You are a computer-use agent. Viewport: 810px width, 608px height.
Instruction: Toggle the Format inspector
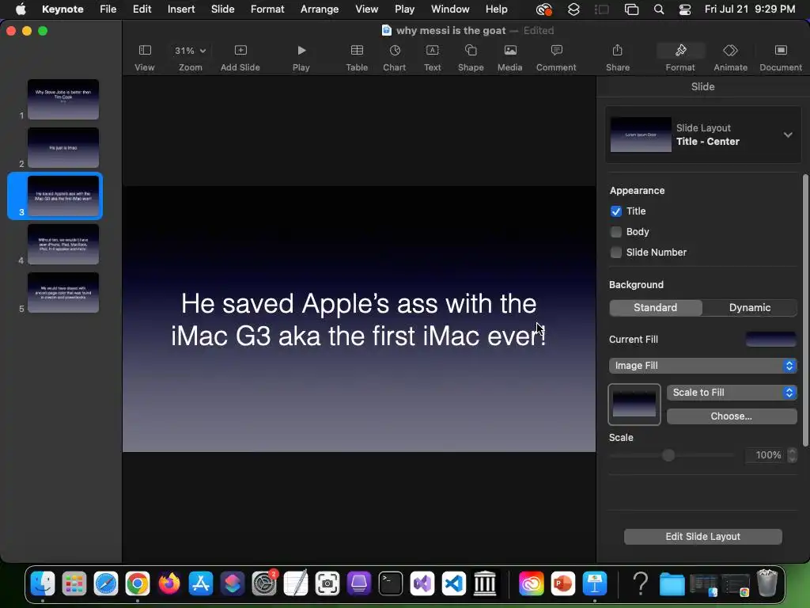click(680, 57)
